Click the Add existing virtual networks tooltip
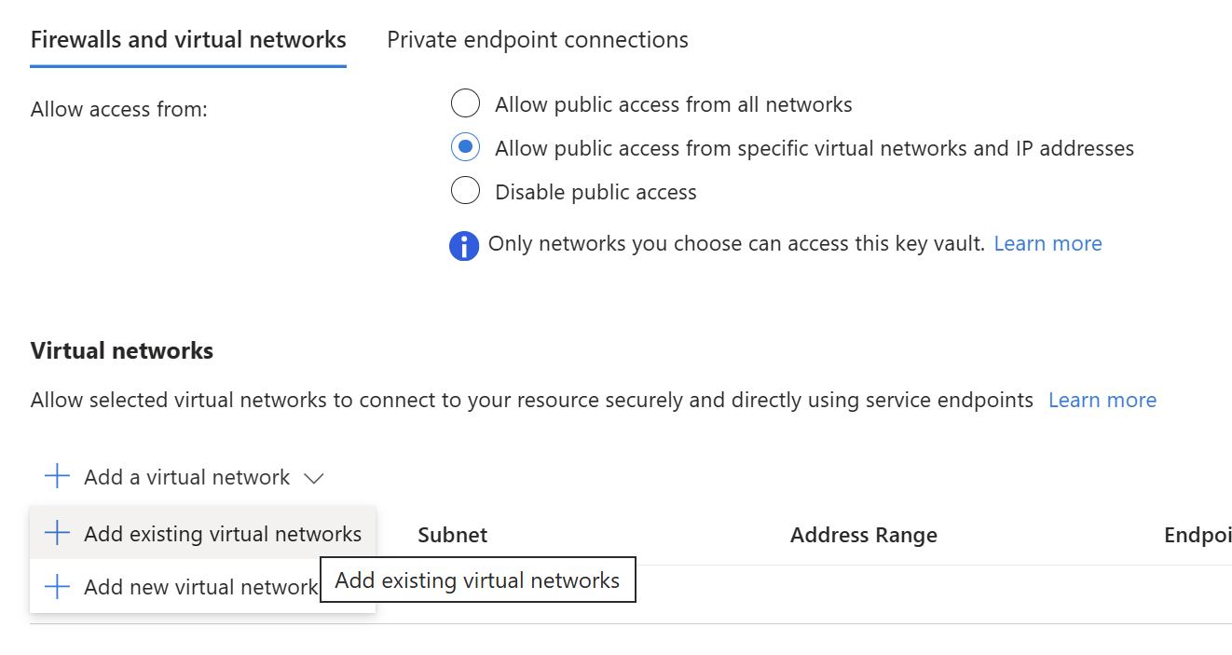 tap(477, 580)
